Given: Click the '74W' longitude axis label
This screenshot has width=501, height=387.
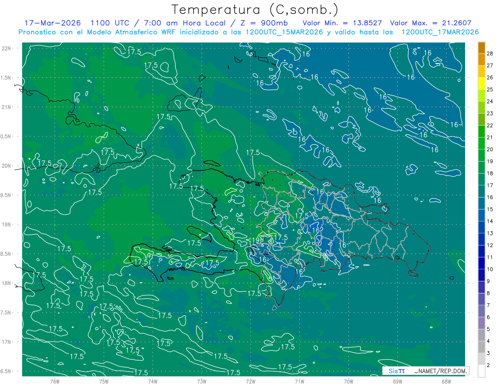Looking at the screenshot, I should [152, 381].
